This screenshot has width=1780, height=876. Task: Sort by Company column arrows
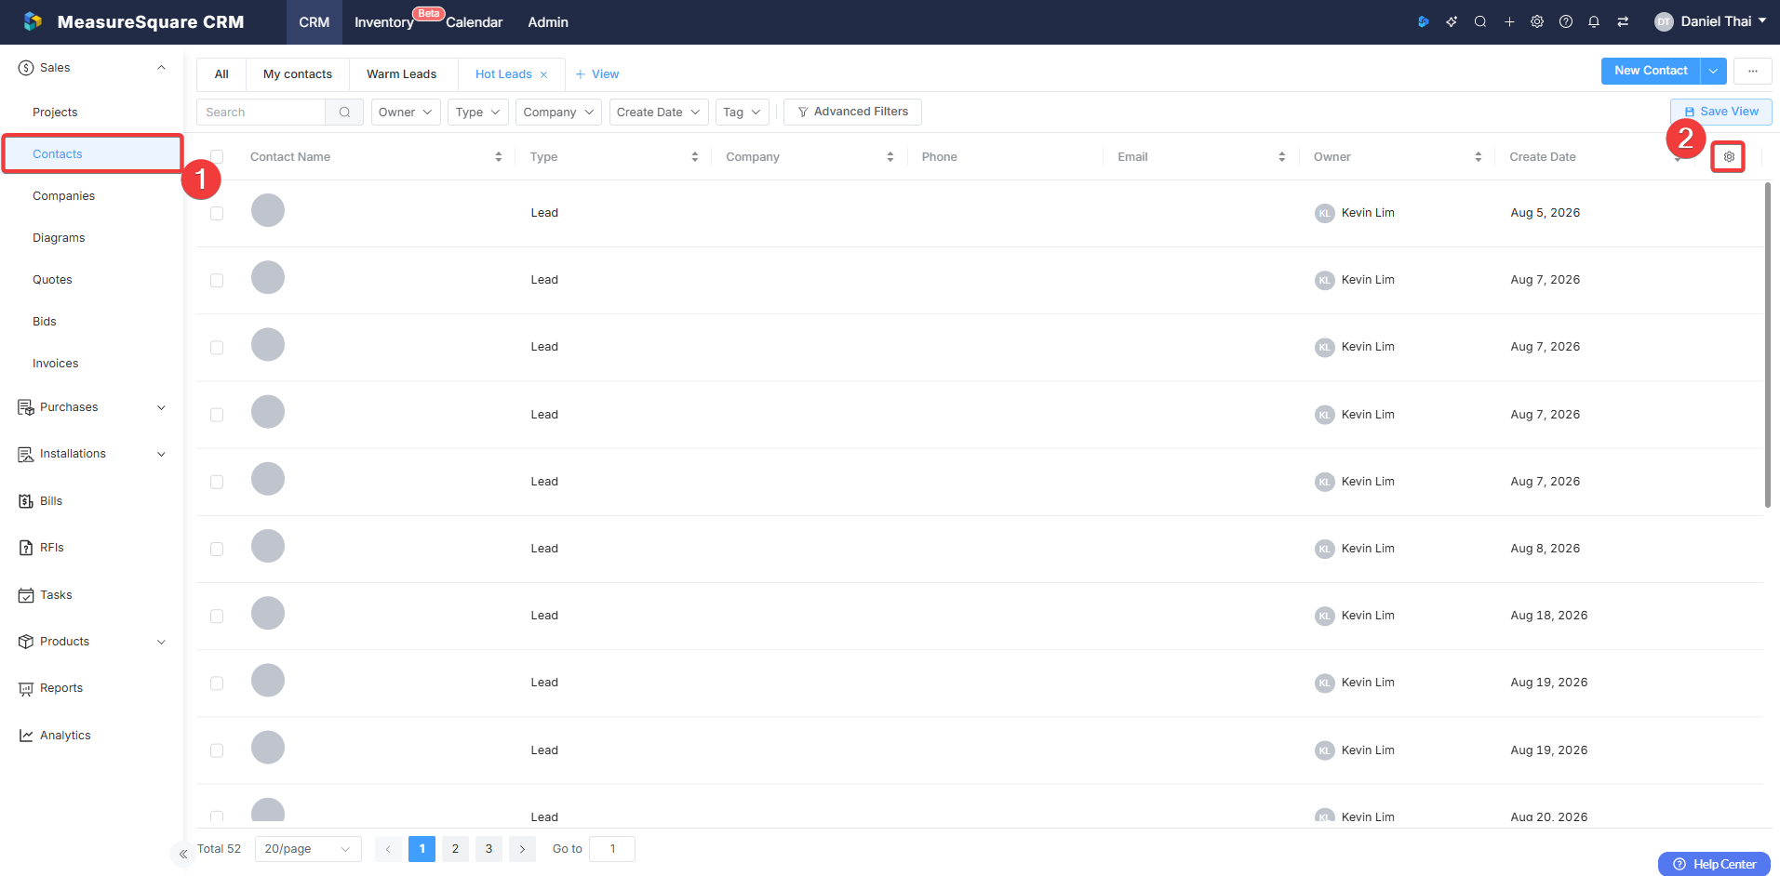890,157
